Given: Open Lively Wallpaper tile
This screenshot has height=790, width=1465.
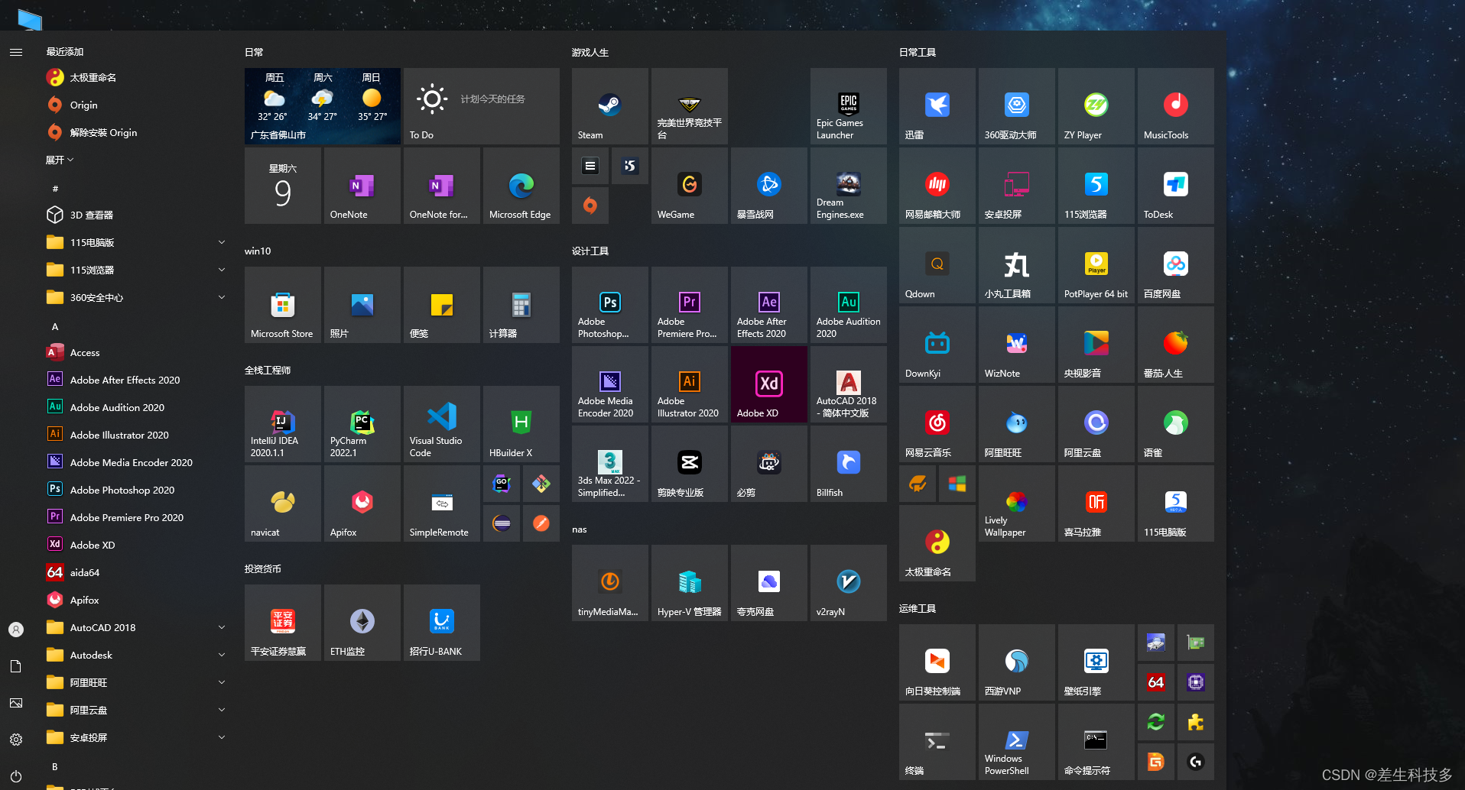Looking at the screenshot, I should coord(1016,503).
